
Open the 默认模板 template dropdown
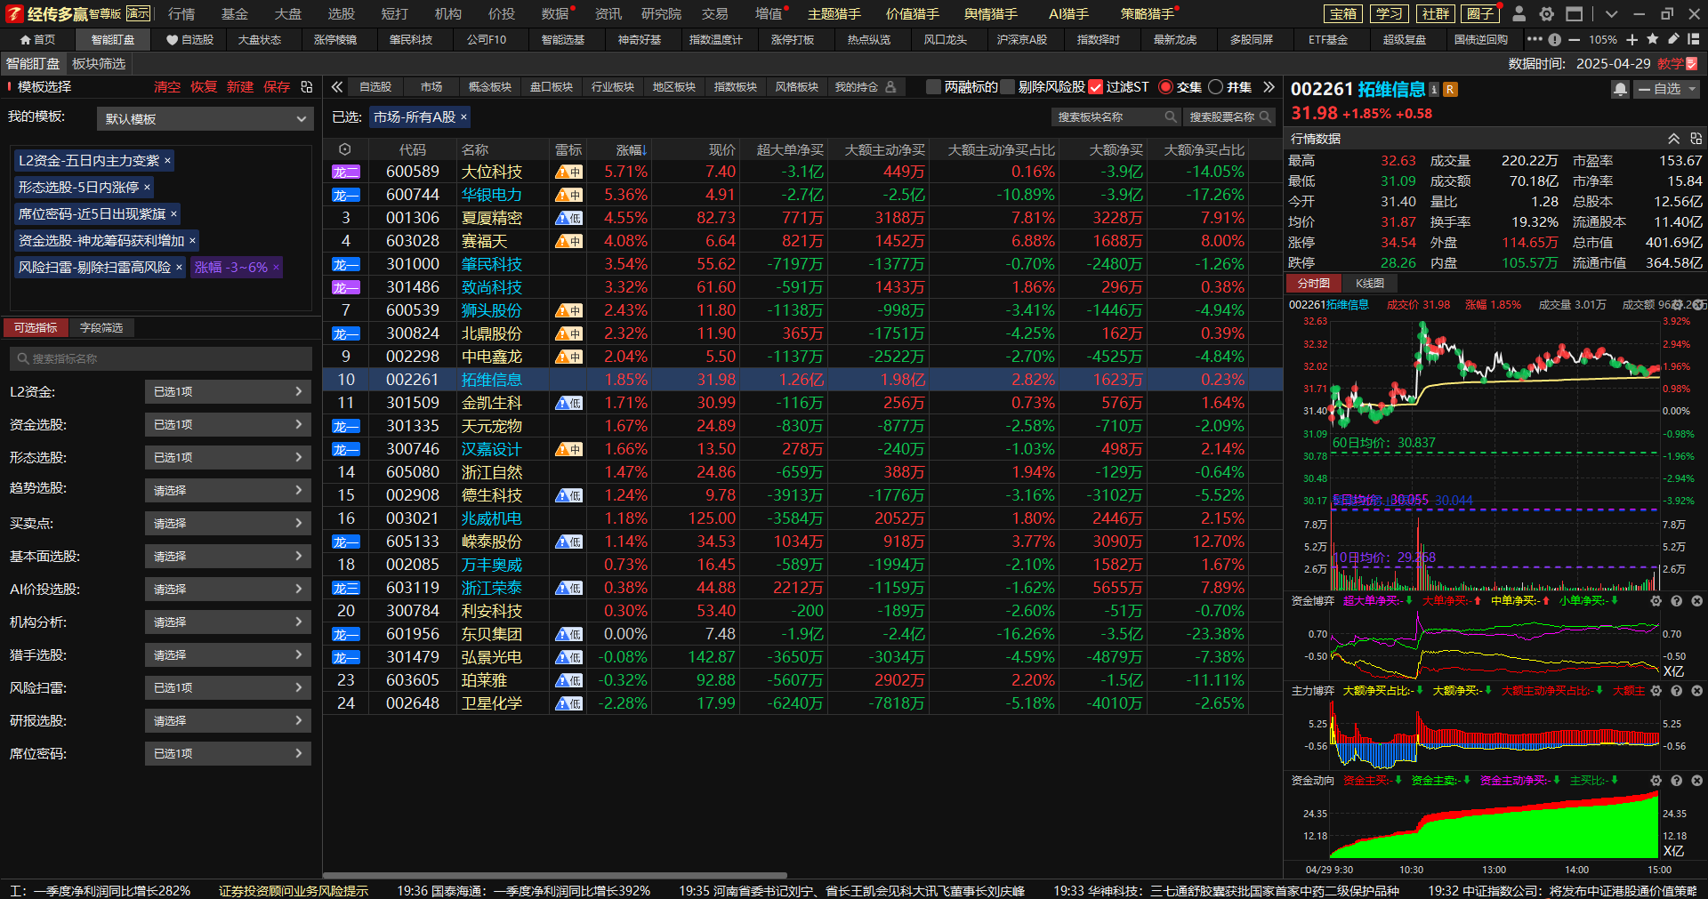205,119
